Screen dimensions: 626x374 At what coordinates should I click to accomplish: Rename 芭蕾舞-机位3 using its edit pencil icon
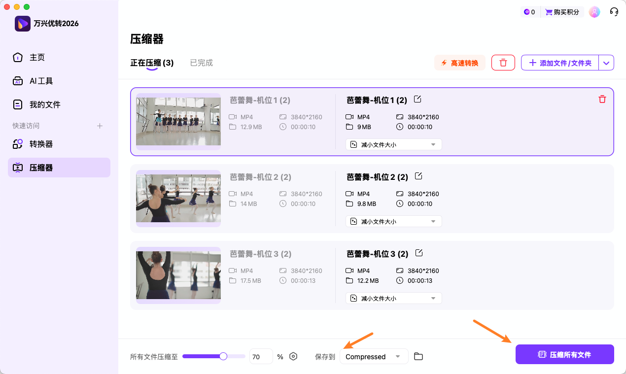point(418,252)
